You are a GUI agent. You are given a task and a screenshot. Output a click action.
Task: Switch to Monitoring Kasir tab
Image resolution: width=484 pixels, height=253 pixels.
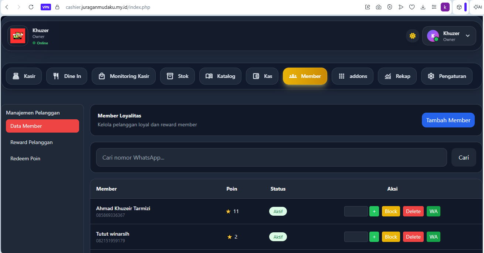click(124, 76)
